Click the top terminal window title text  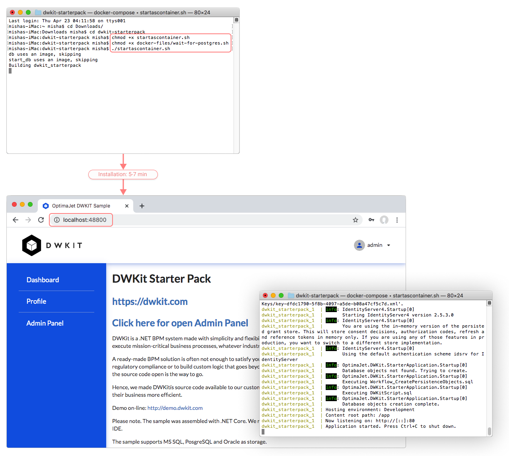coord(126,12)
